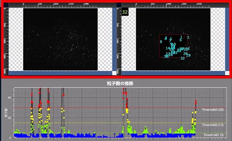Click the cyan particle label 1

point(181,37)
